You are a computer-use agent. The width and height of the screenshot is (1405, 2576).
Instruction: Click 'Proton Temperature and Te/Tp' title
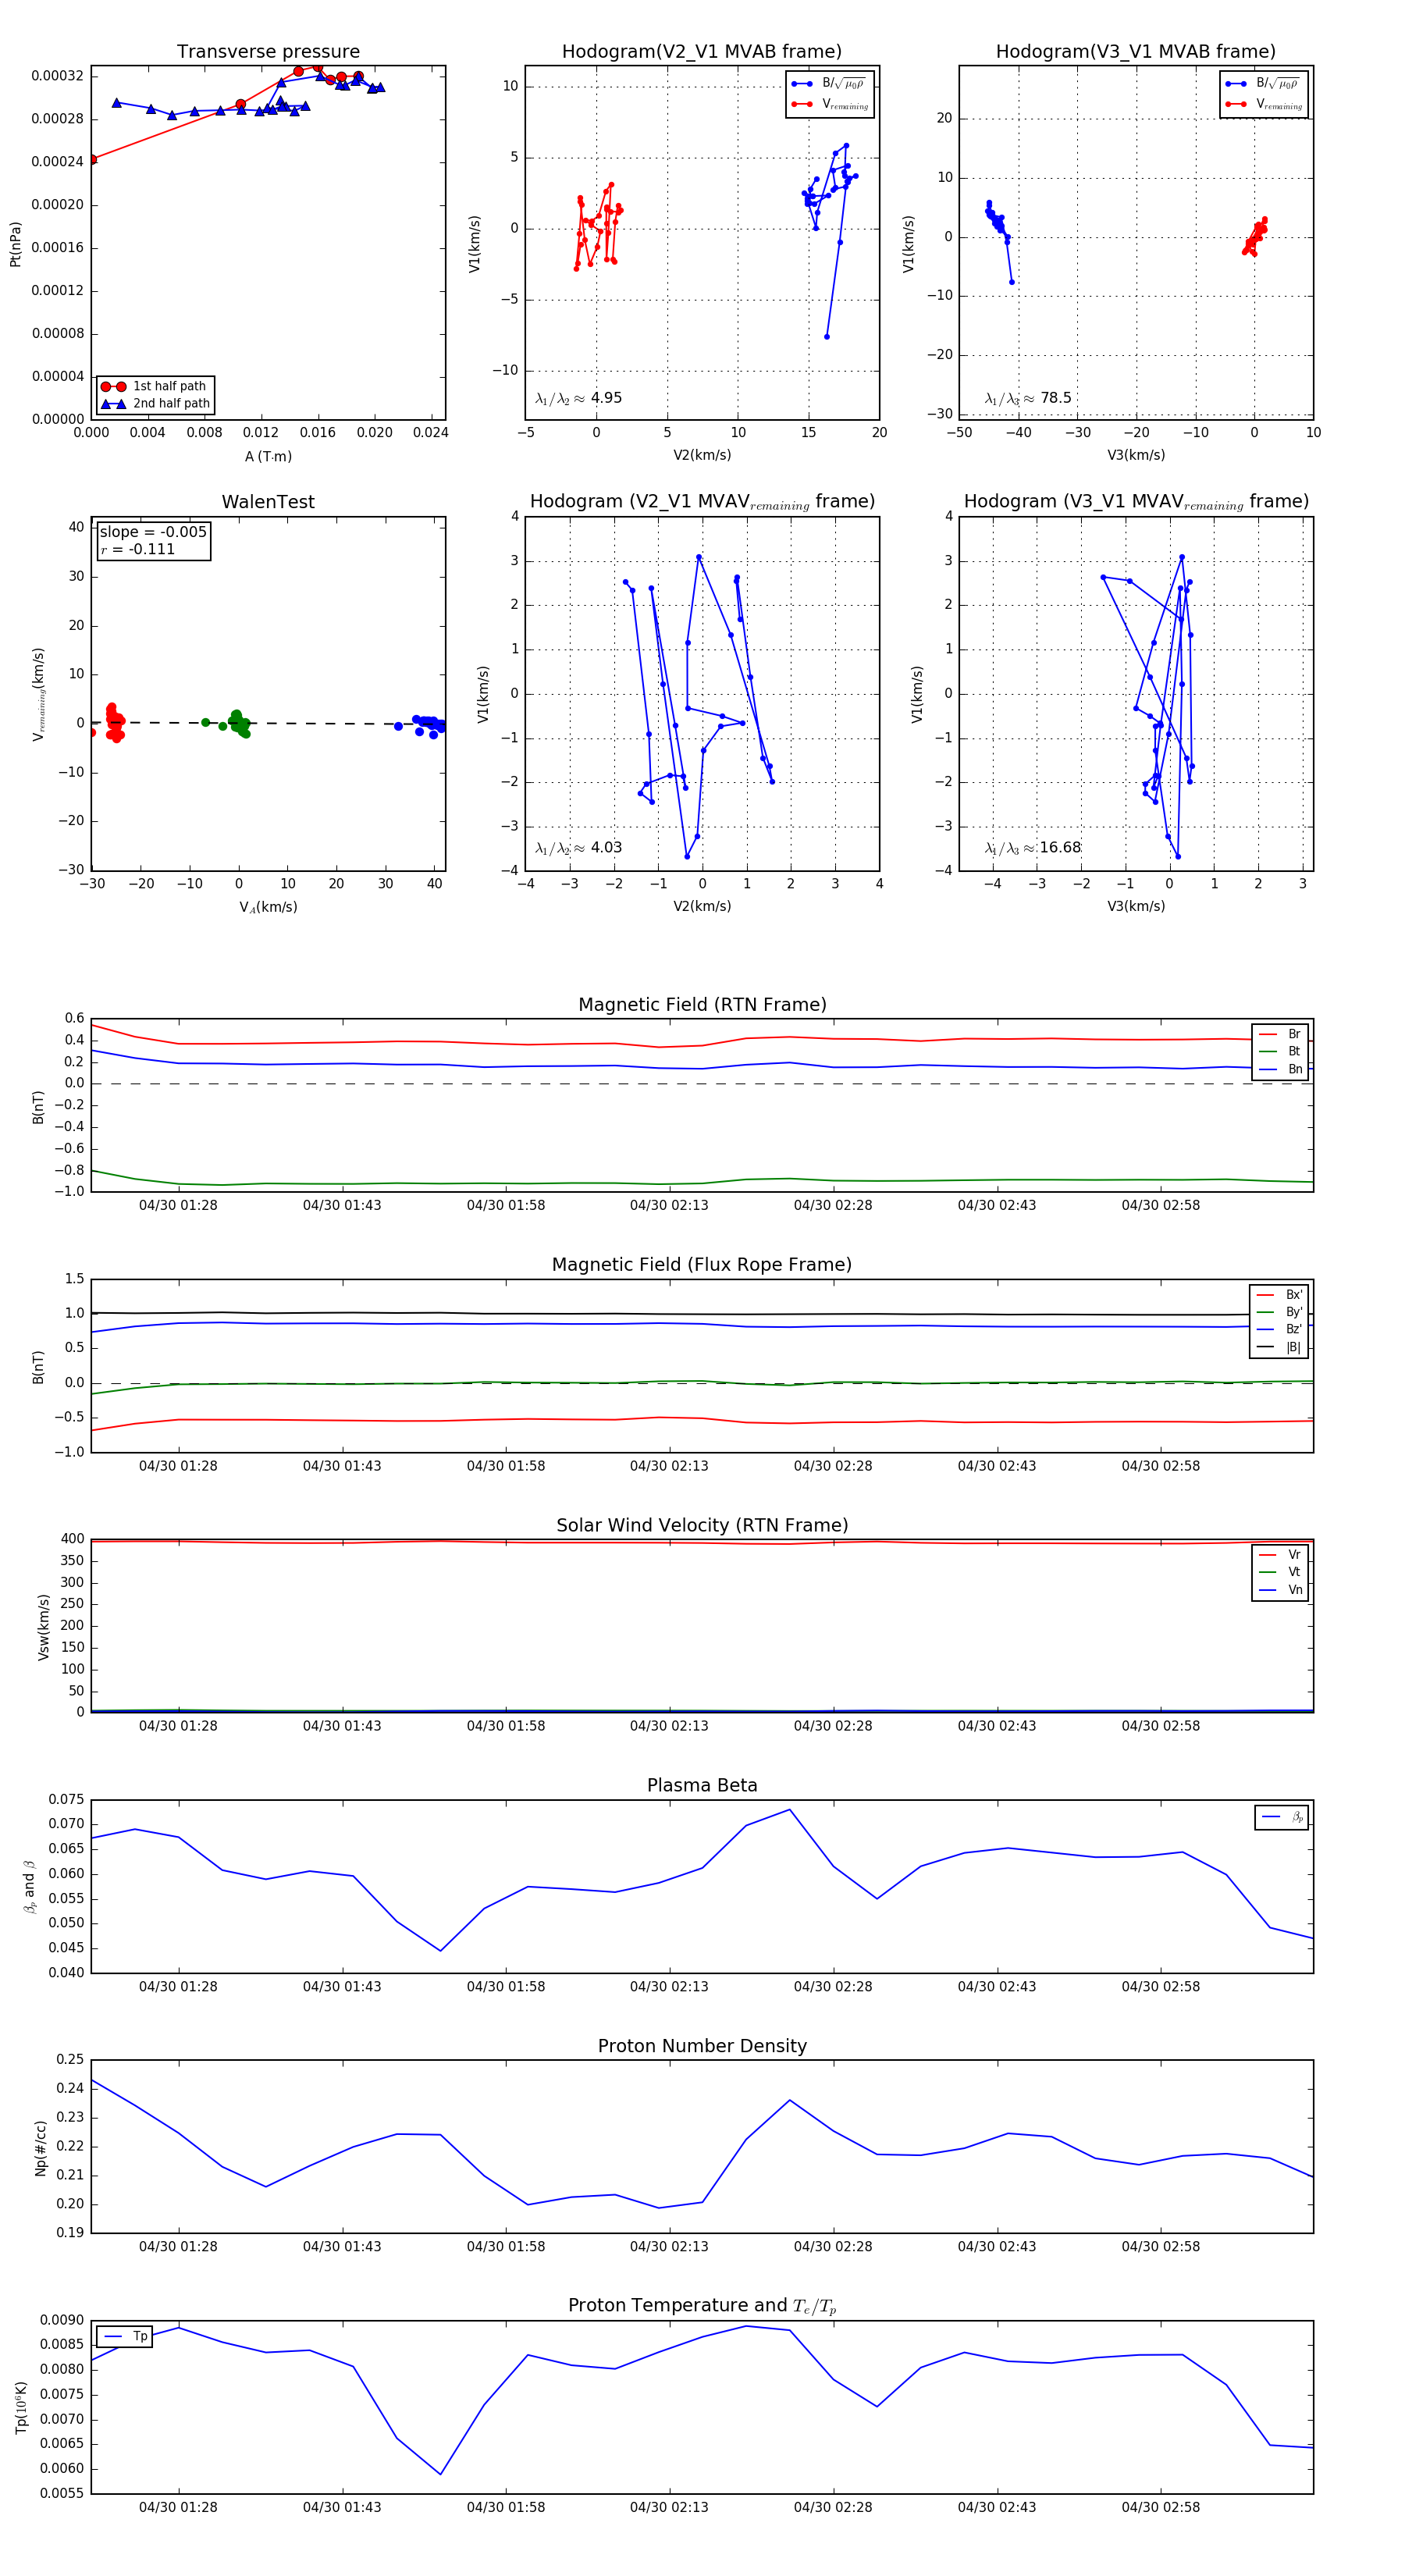702,2306
